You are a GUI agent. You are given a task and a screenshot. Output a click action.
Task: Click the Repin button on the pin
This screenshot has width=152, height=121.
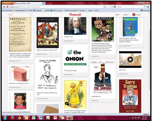94,62
